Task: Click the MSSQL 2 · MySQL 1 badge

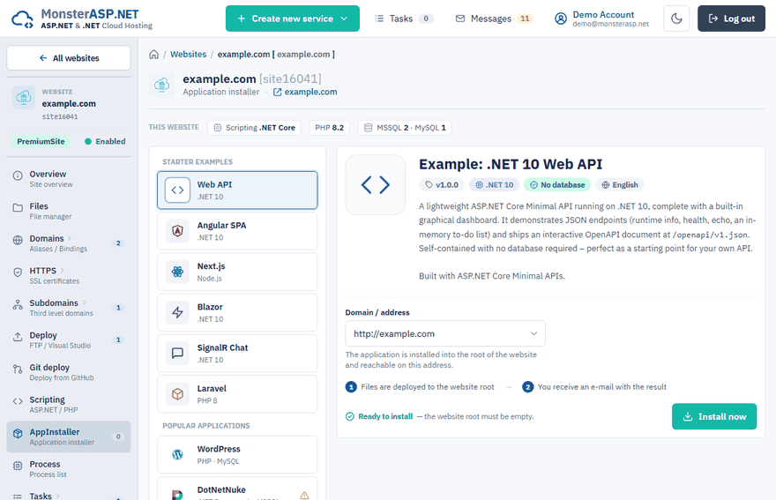Action: tap(405, 128)
